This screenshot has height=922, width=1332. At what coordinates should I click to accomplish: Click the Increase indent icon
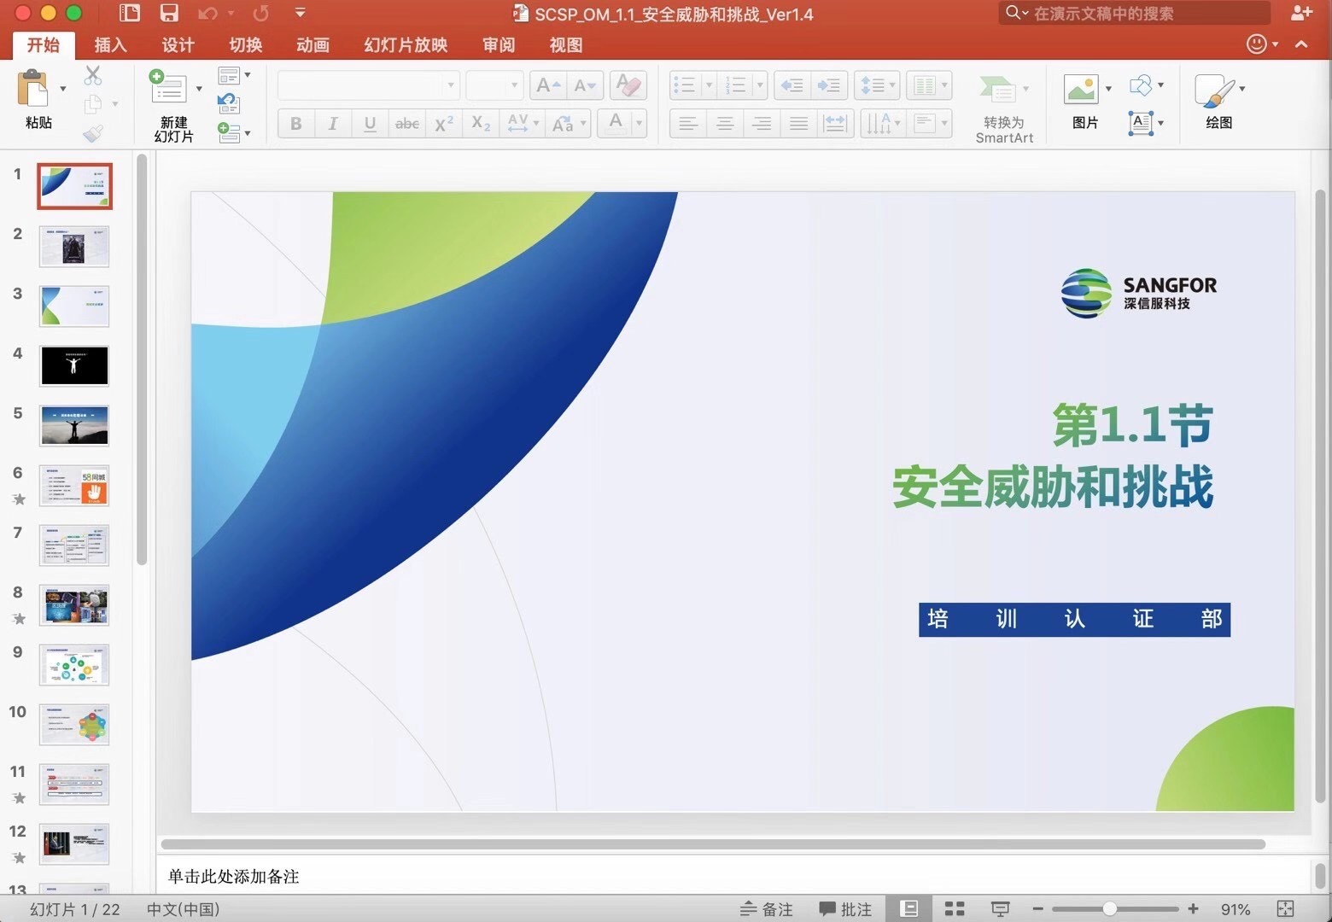click(828, 85)
